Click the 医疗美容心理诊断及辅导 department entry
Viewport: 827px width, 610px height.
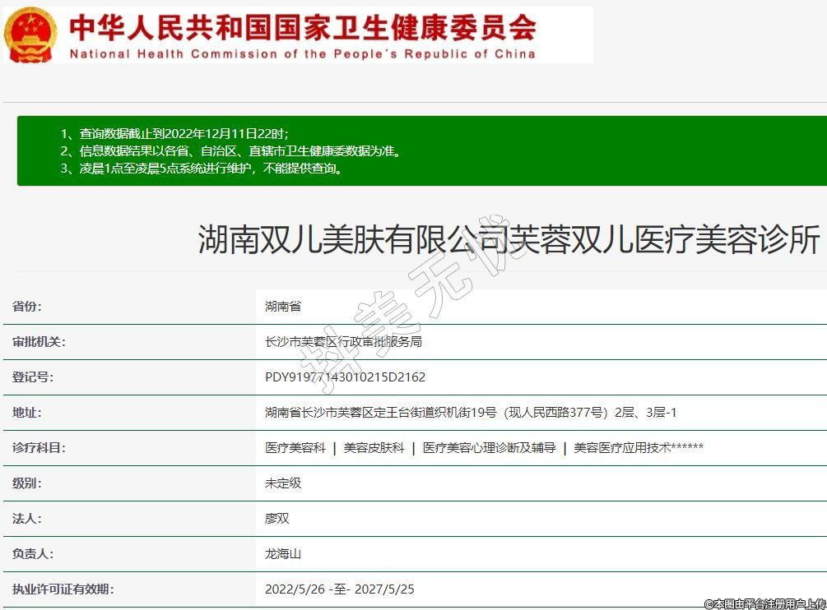click(x=489, y=448)
